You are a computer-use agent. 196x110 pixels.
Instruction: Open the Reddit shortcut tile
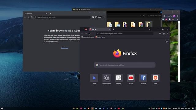click(155, 78)
